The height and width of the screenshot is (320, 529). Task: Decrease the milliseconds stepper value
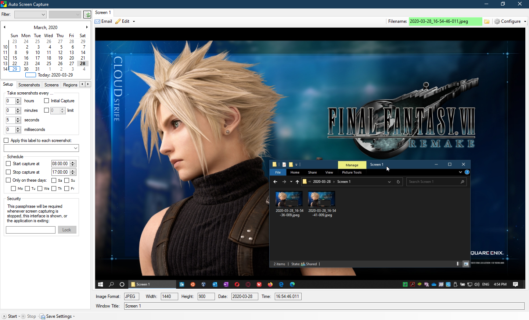click(x=18, y=131)
